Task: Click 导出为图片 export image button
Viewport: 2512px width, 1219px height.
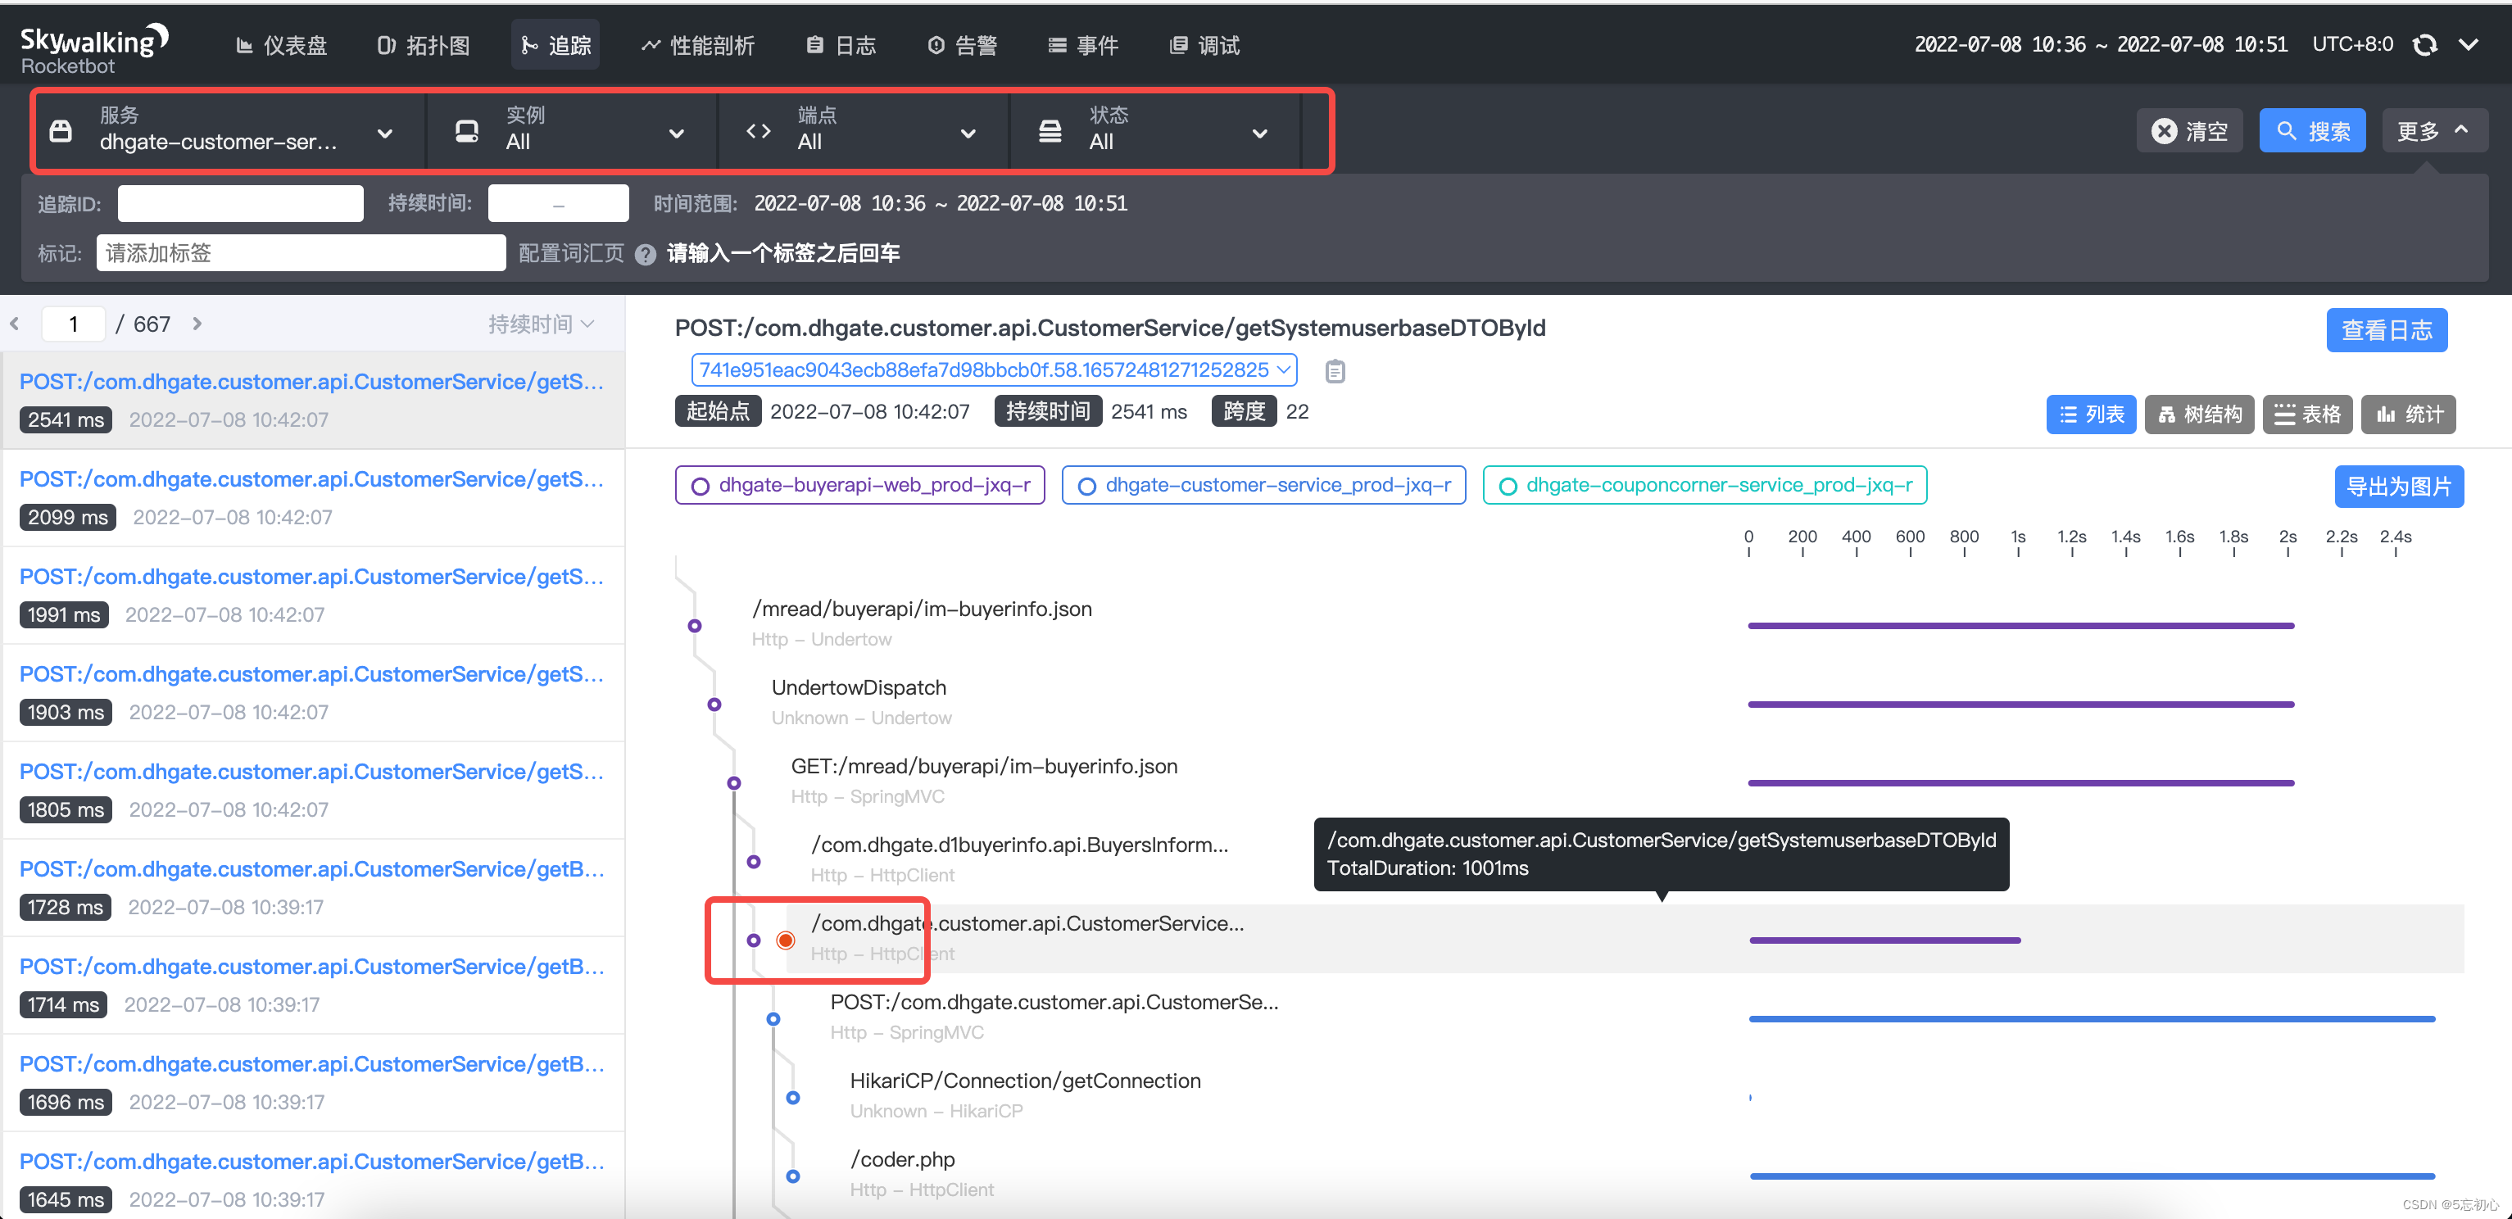Action: click(x=2399, y=487)
